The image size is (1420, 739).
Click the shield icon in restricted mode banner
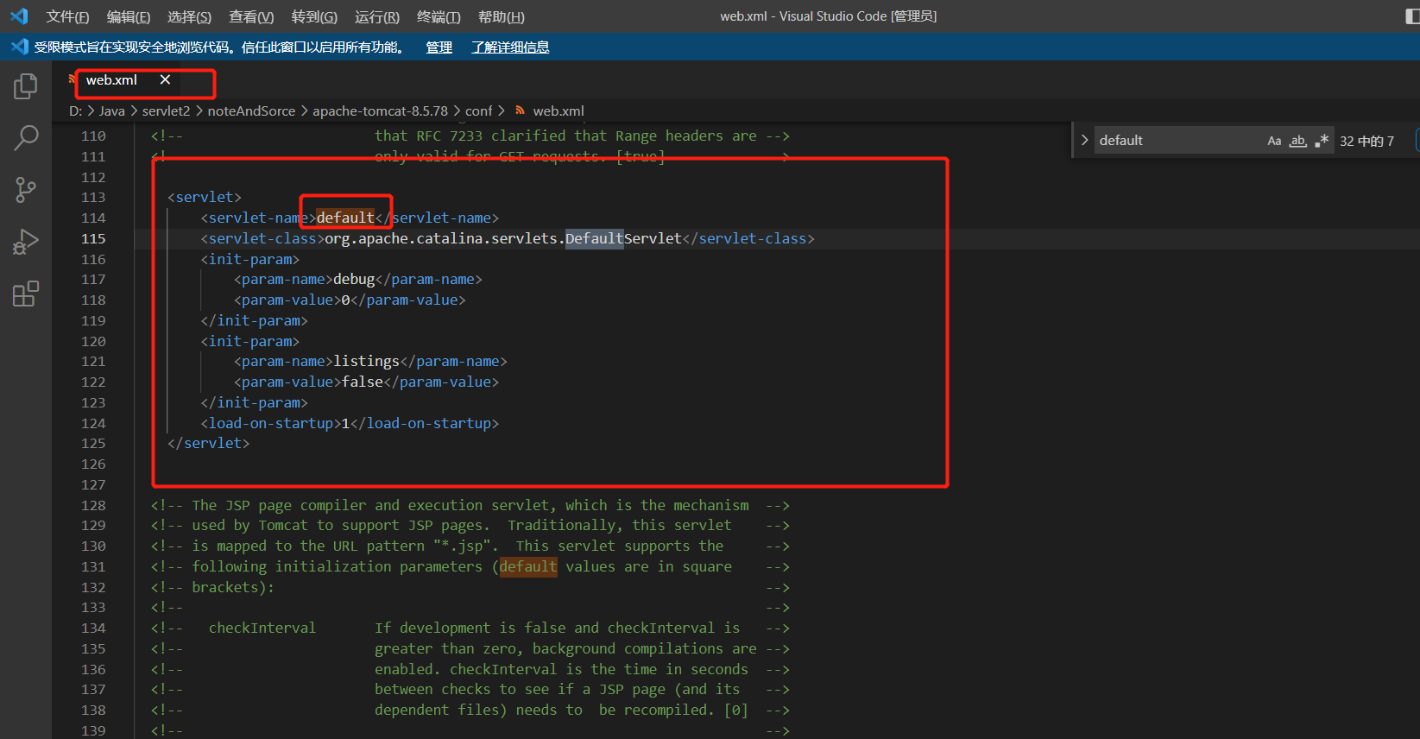[19, 47]
